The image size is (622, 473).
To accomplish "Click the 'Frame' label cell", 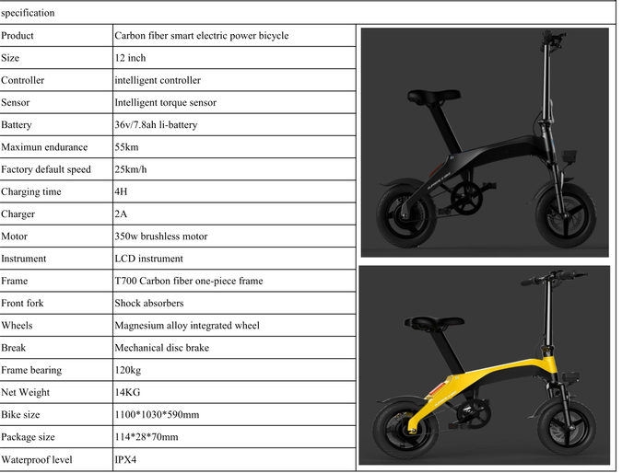I will [56, 281].
